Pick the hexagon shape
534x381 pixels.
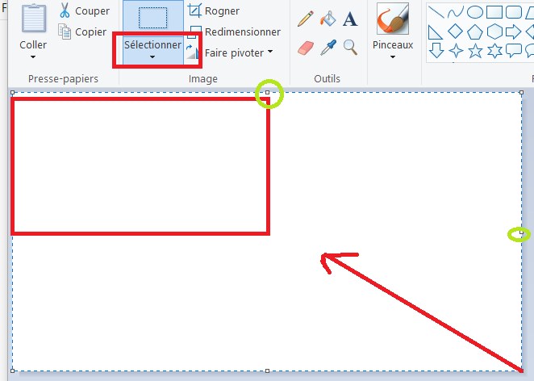pos(494,31)
